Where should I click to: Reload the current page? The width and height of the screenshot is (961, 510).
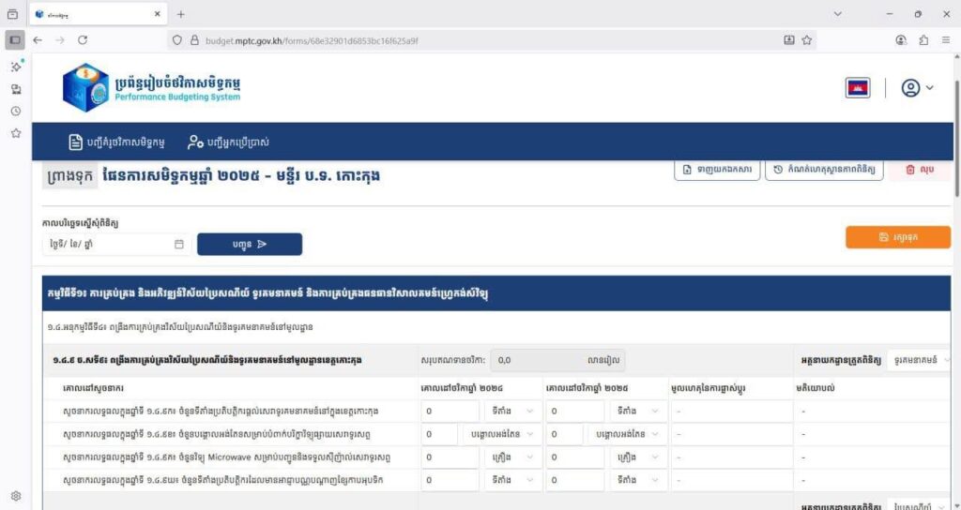coord(83,40)
